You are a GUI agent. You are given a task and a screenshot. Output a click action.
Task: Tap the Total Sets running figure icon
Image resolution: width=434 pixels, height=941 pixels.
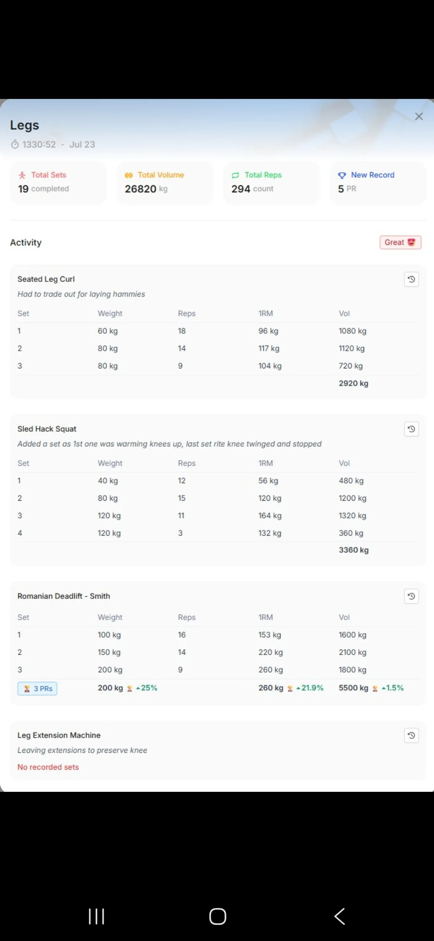(x=22, y=175)
